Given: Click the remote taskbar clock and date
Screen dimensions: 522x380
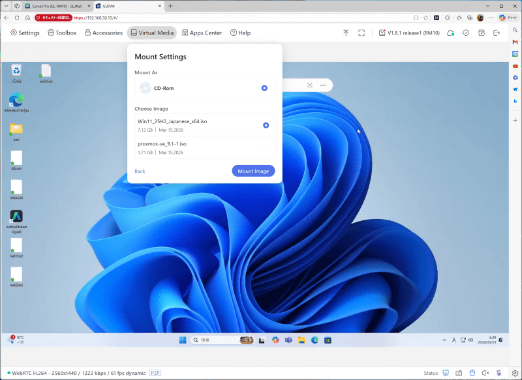Looking at the screenshot, I should click(x=487, y=340).
